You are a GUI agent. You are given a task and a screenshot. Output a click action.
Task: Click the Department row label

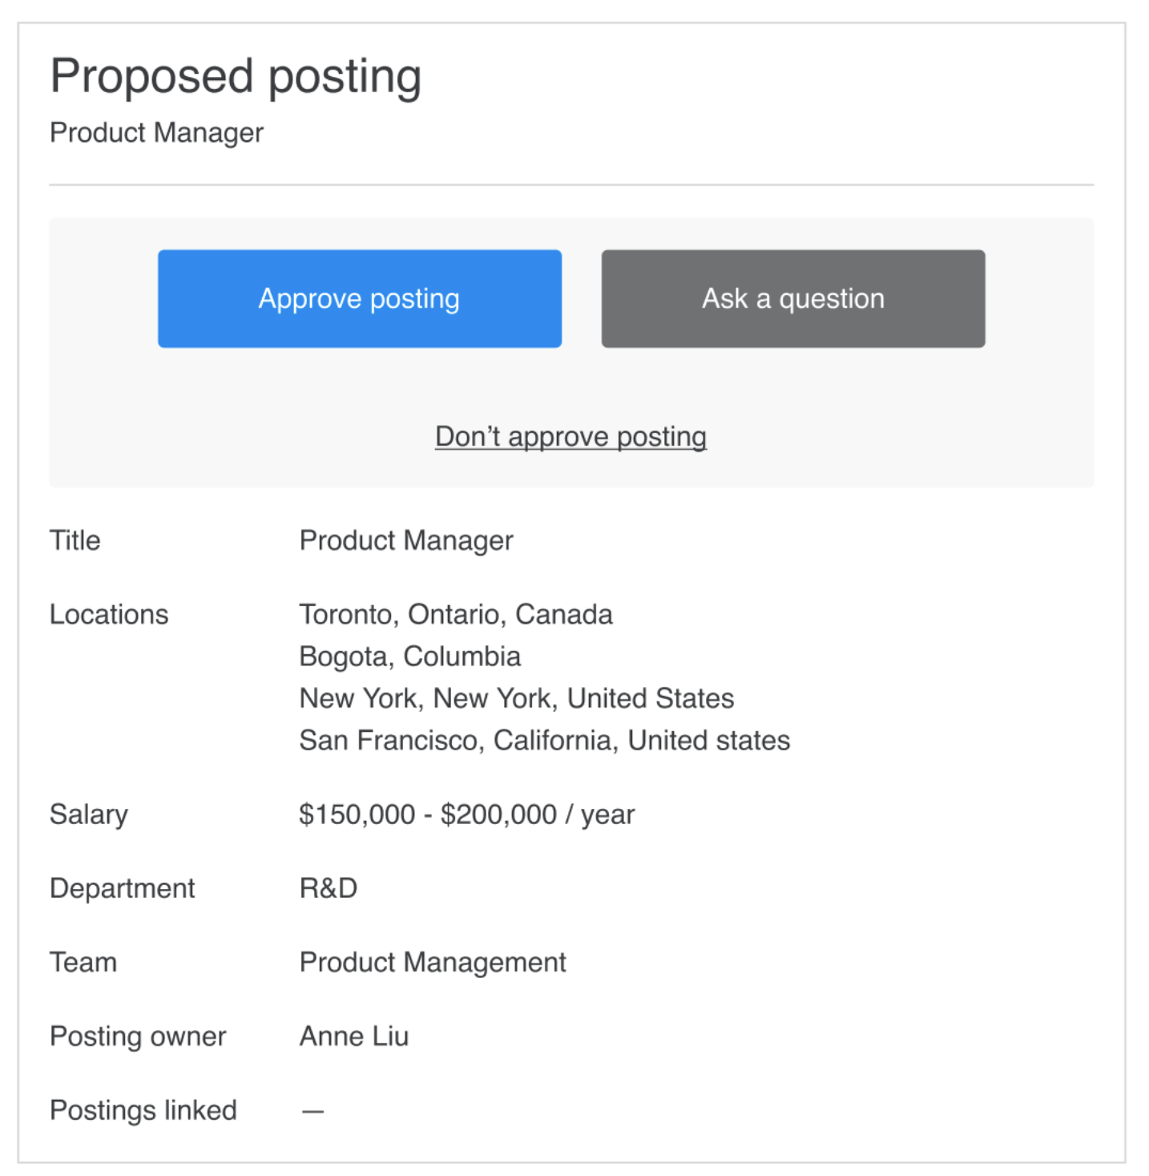122,887
